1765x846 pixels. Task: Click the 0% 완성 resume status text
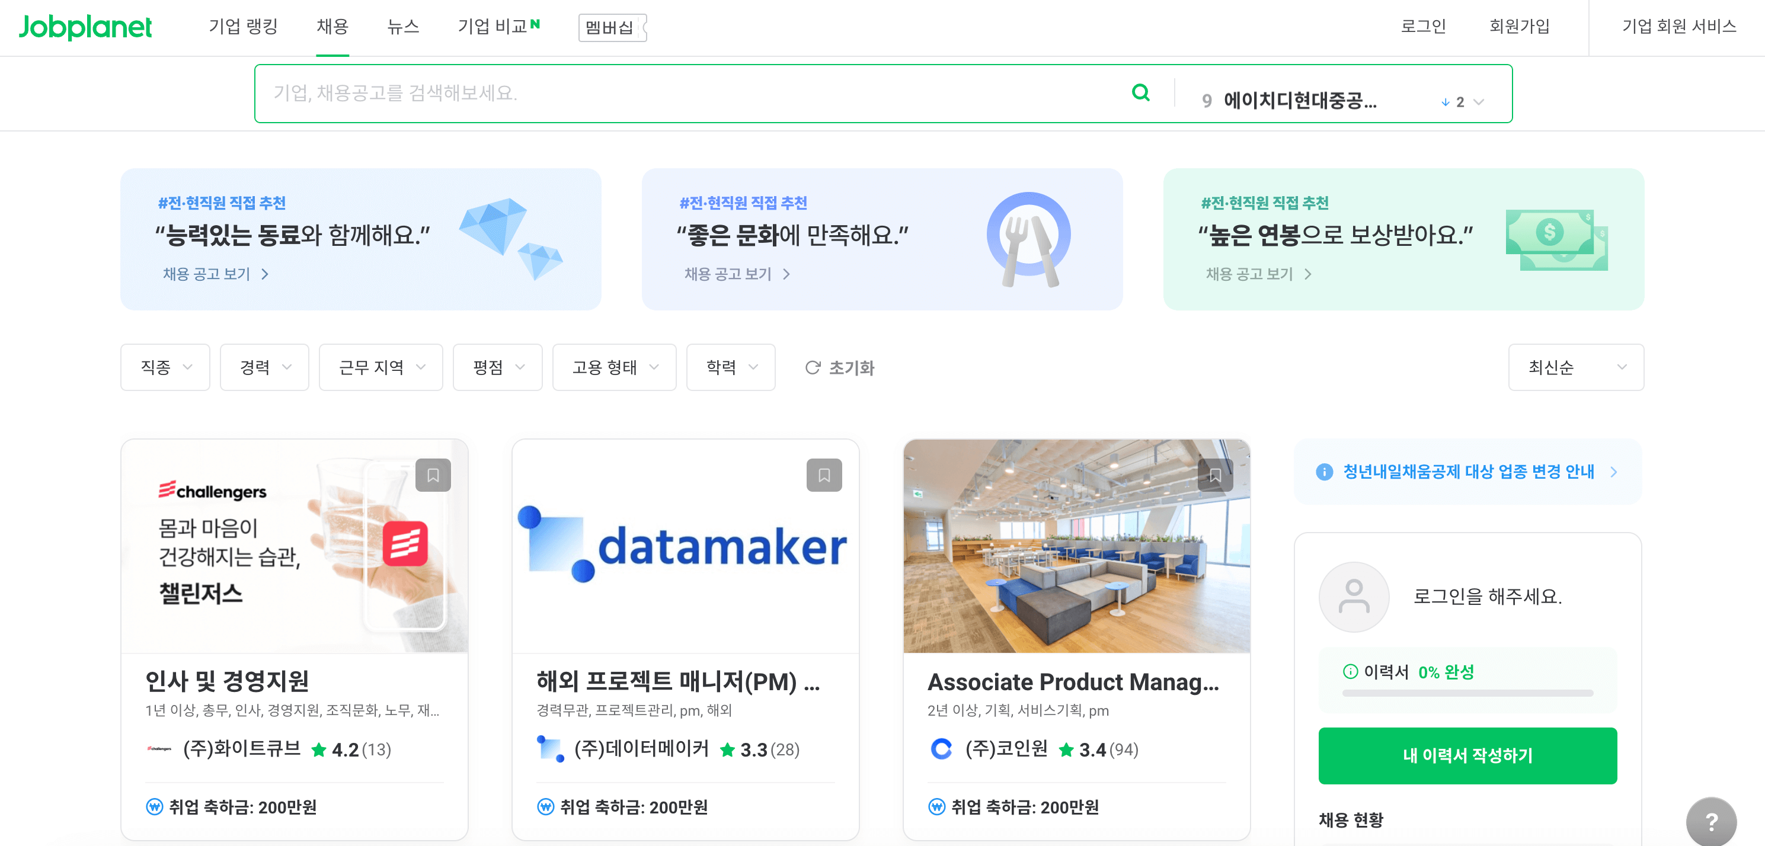1446,672
